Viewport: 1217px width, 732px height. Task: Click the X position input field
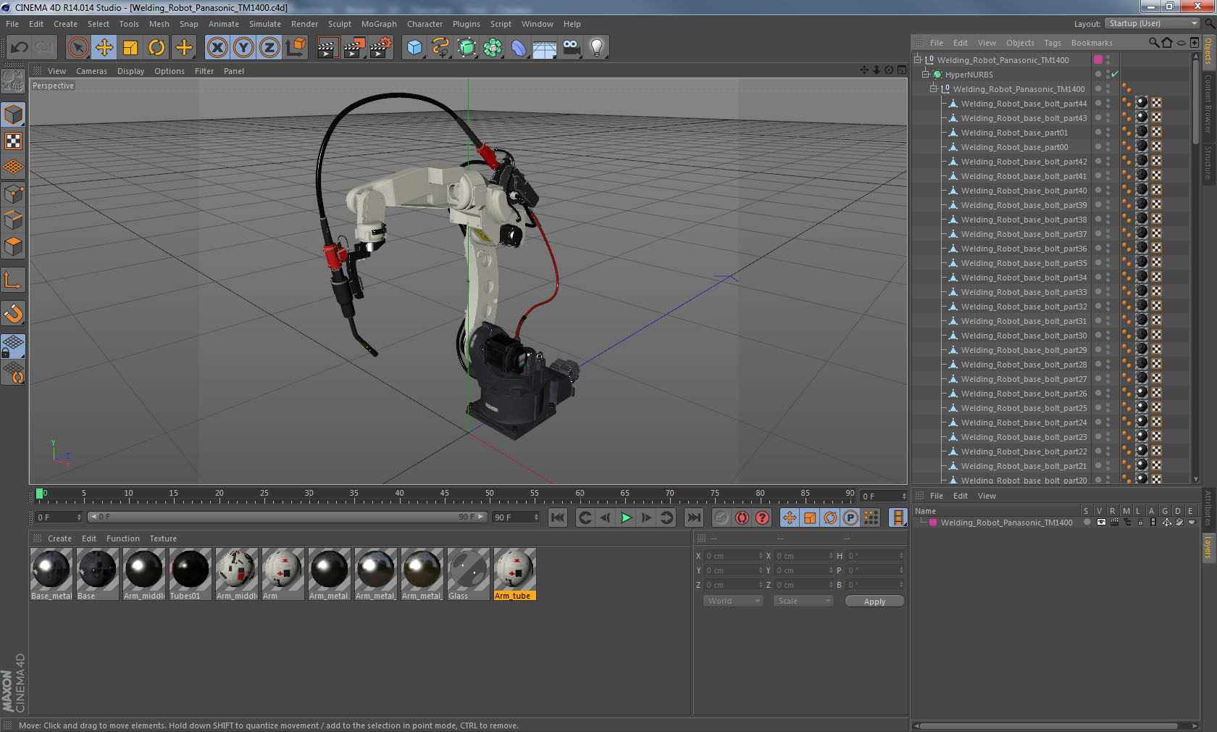point(733,556)
